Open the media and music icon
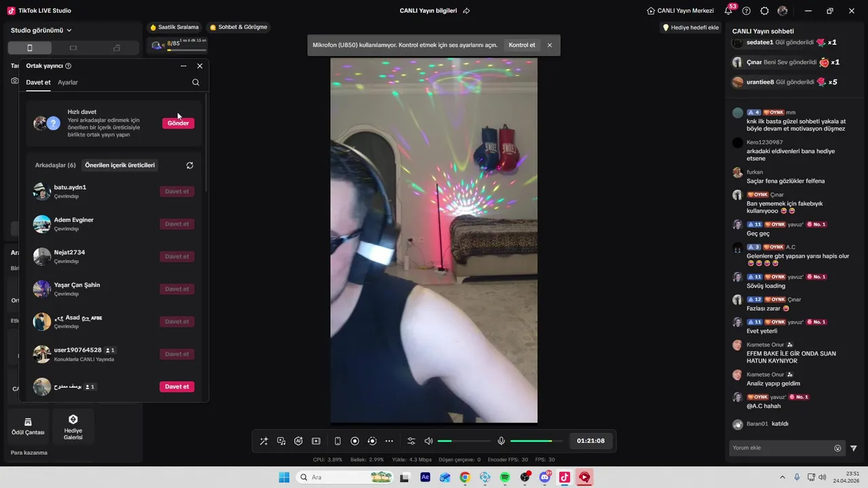The height and width of the screenshot is (488, 868). 281,441
